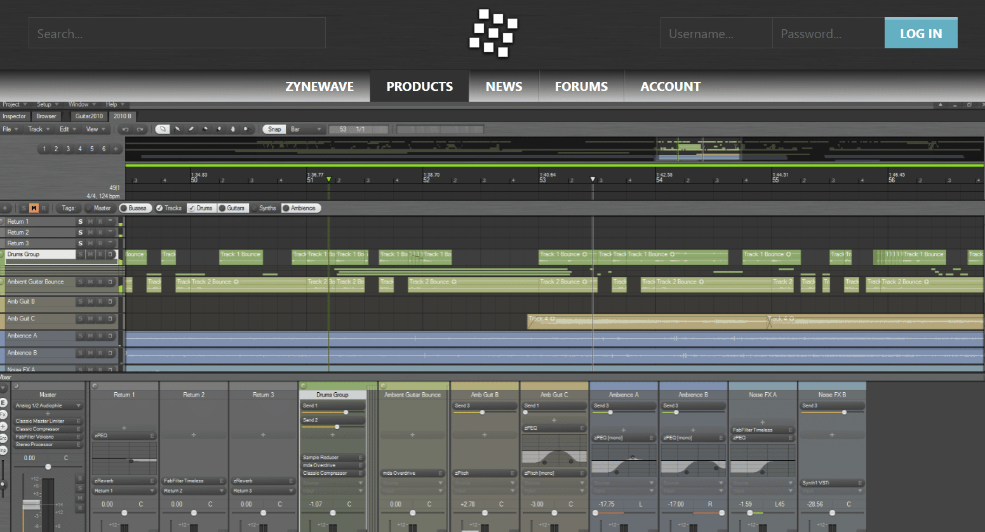Go to the FORUMS page

581,86
